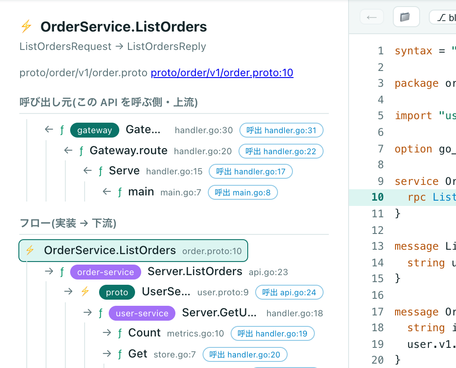The height and width of the screenshot is (368, 456).
Task: Open call site handler.go:31 badge
Action: click(x=281, y=130)
